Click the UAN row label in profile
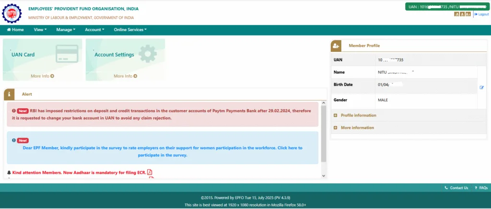Image resolution: width=491 pixels, height=209 pixels. [338, 60]
